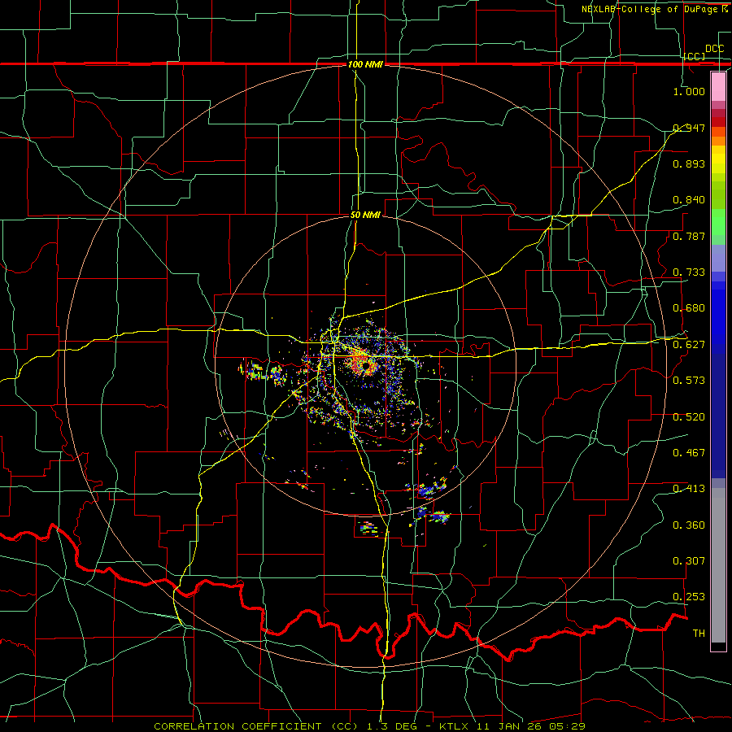Select the 0.520 legend value
The height and width of the screenshot is (732, 732).
689,417
